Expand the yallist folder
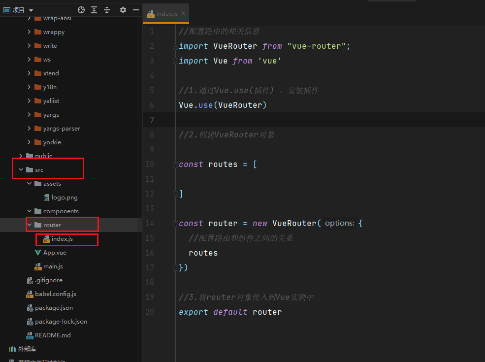This screenshot has width=485, height=362. coord(29,100)
